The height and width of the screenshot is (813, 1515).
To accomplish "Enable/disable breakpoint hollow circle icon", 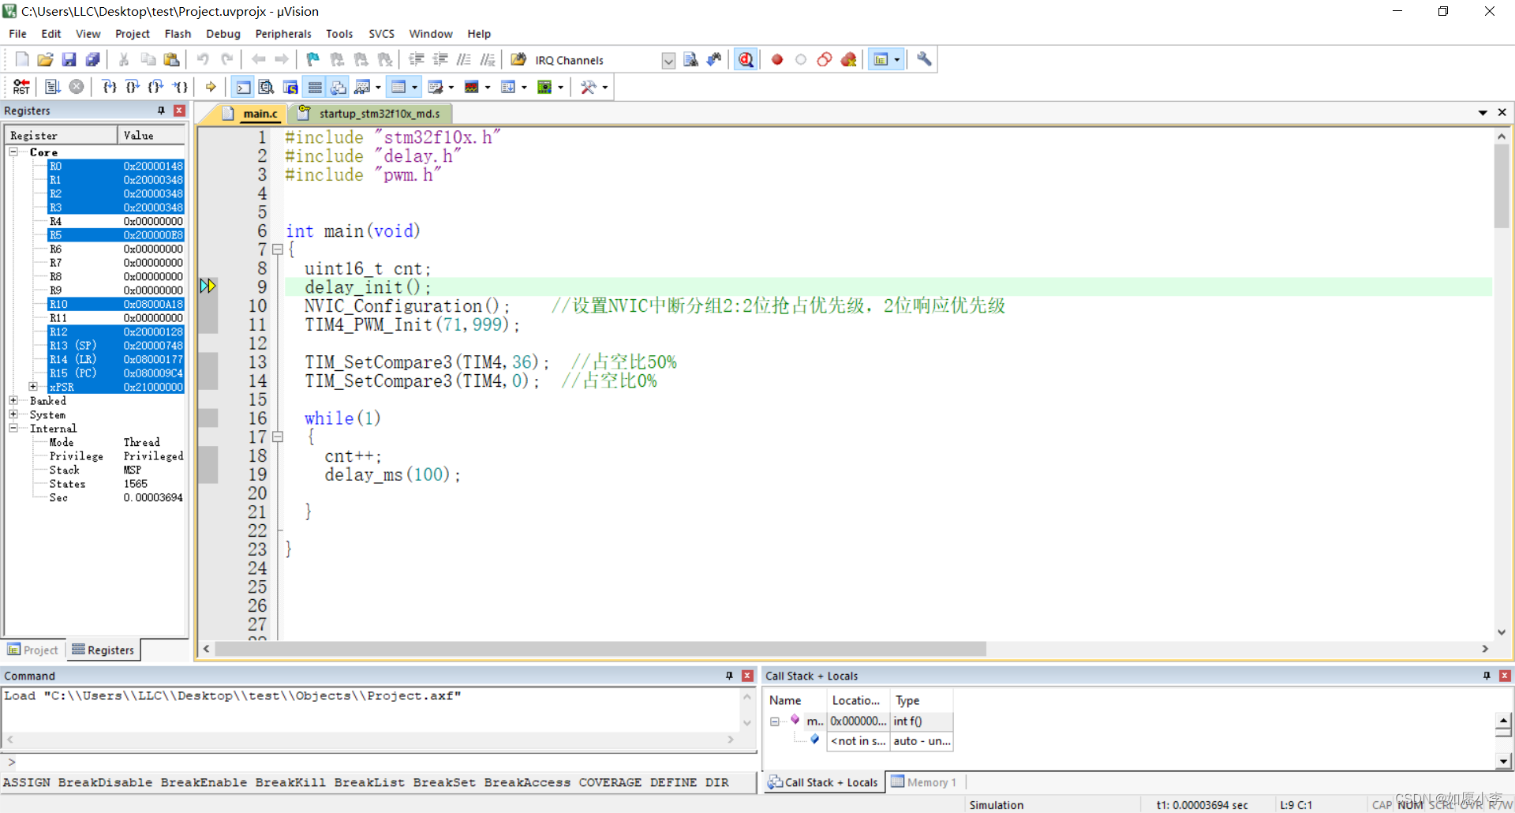I will [x=801, y=60].
